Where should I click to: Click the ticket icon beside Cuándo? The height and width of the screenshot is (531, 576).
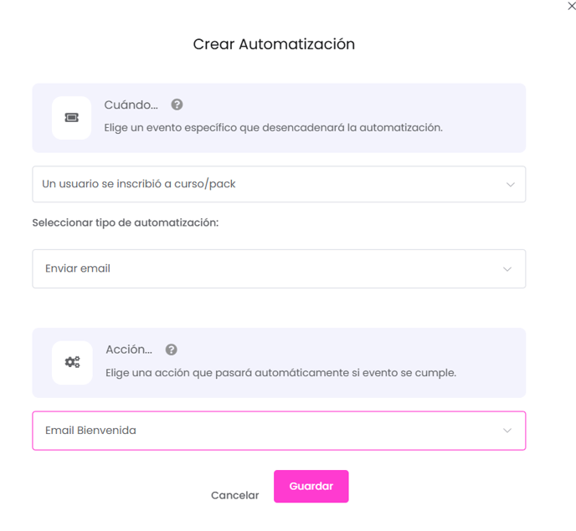pos(72,117)
